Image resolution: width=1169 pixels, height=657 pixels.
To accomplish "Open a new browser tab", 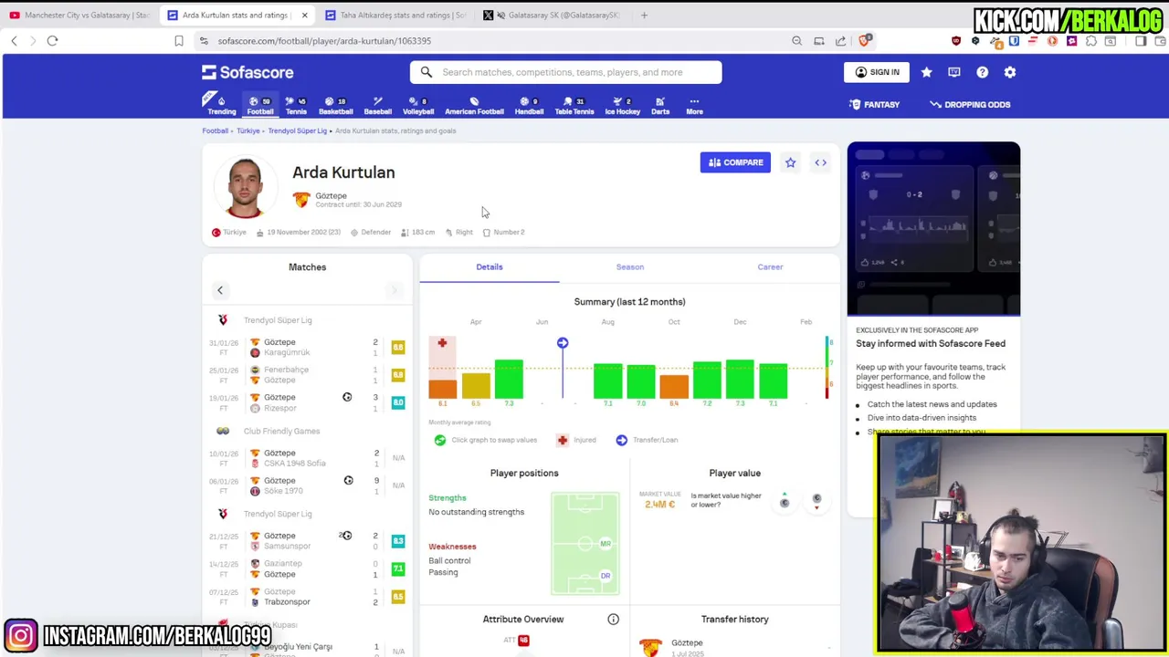I will (x=644, y=15).
